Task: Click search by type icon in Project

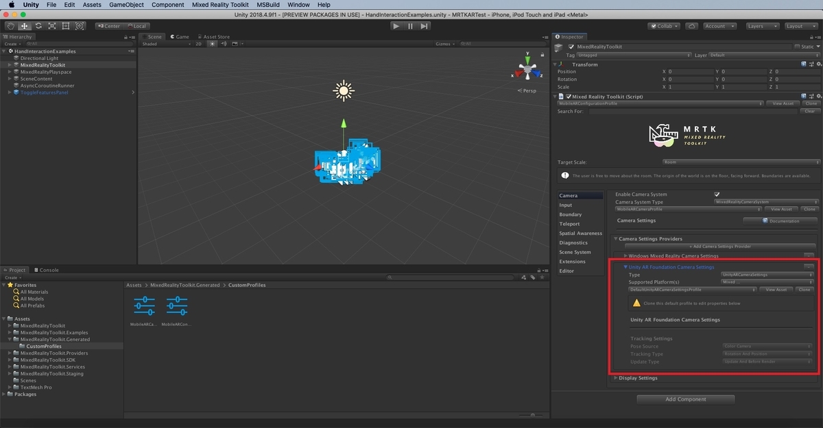Action: tap(523, 277)
